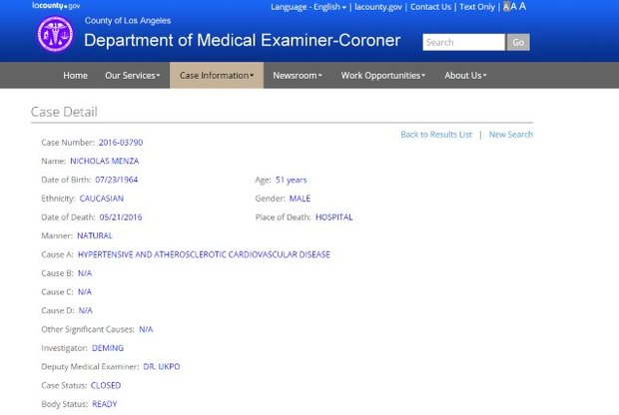The width and height of the screenshot is (619, 415).
Task: Expand the Work Opportunities menu
Action: 383,76
